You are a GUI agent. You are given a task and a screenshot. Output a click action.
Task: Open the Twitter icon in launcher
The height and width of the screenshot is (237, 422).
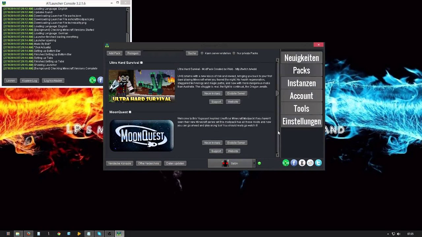318,163
